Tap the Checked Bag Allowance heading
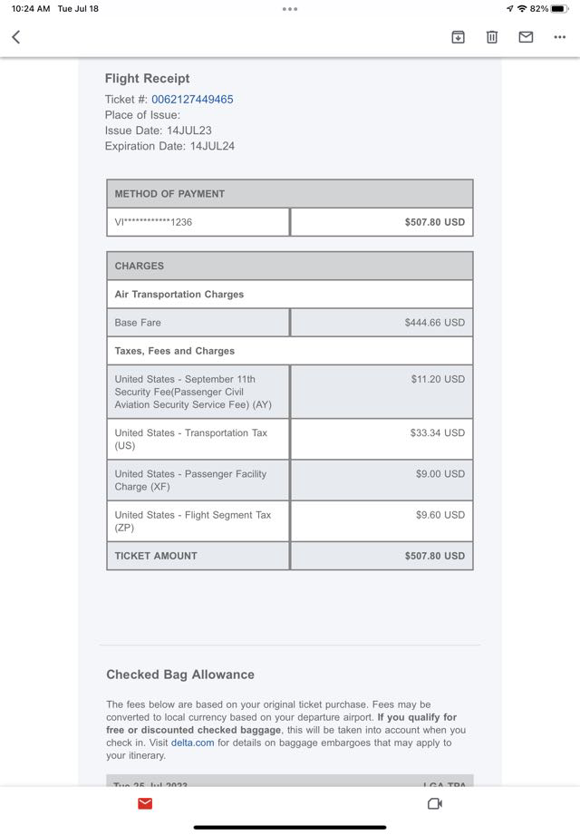Viewport: 580px width, 835px height. (180, 675)
